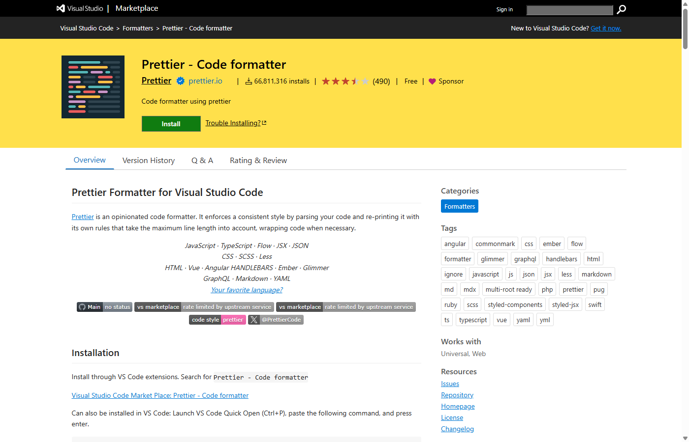This screenshot has height=442, width=689.
Task: Click the green Install button
Action: tap(171, 124)
